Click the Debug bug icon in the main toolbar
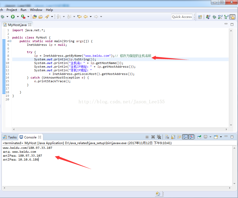238x198 pixels. point(2,17)
